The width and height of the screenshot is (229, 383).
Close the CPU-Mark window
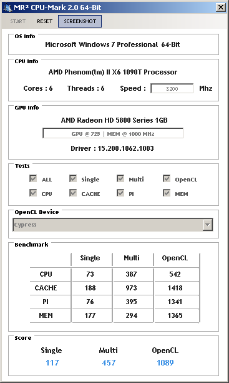click(x=221, y=8)
